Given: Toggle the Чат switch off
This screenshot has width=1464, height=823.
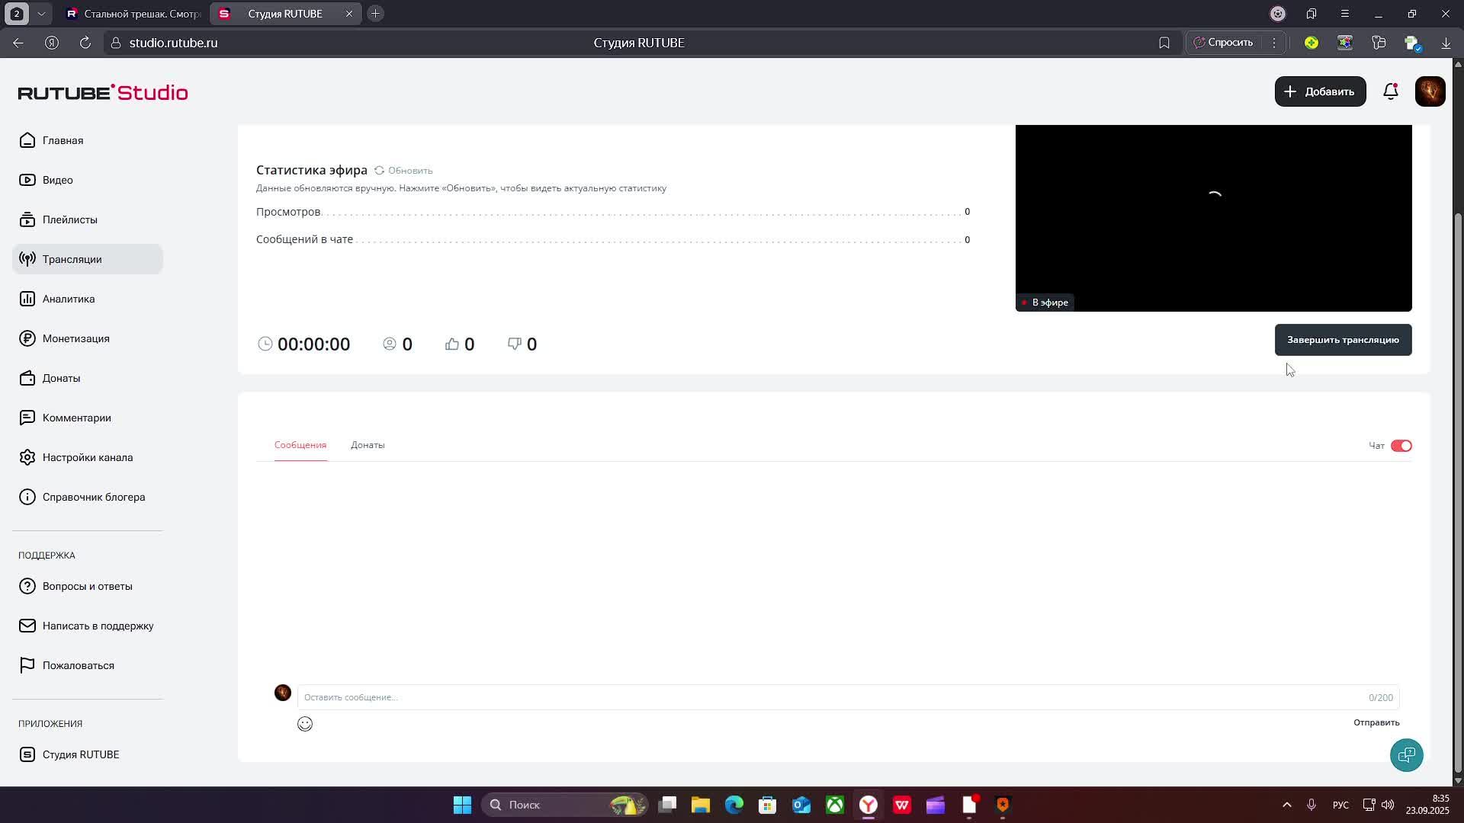Looking at the screenshot, I should point(1401,446).
